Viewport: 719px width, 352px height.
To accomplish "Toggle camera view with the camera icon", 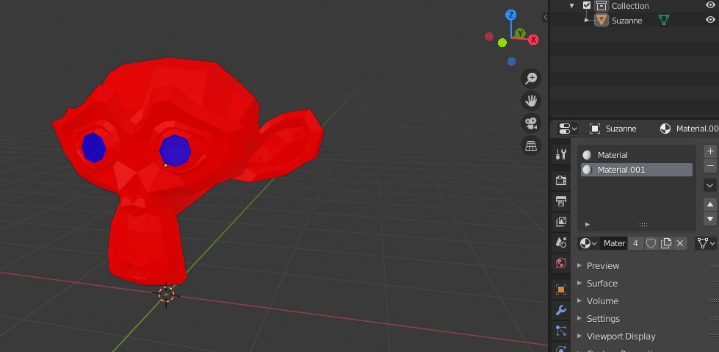I will click(531, 123).
